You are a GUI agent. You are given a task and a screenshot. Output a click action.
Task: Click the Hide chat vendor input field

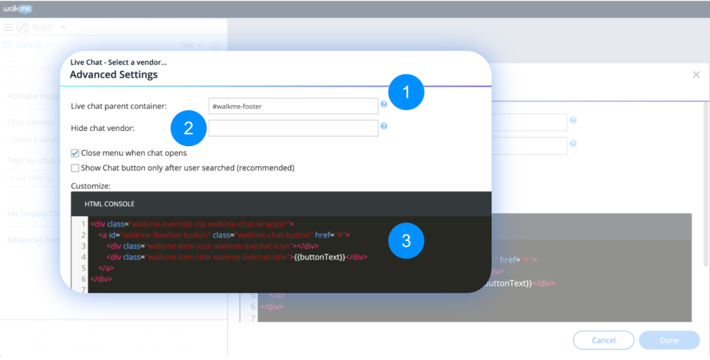coord(293,128)
